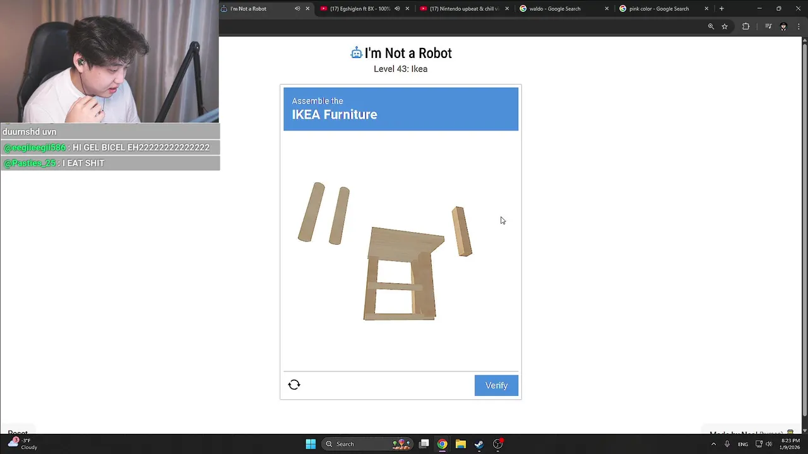This screenshot has height=454, width=808.
Task: Open the Windows Start menu
Action: (311, 444)
